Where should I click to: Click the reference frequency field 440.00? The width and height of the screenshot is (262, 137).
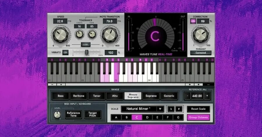(197, 96)
